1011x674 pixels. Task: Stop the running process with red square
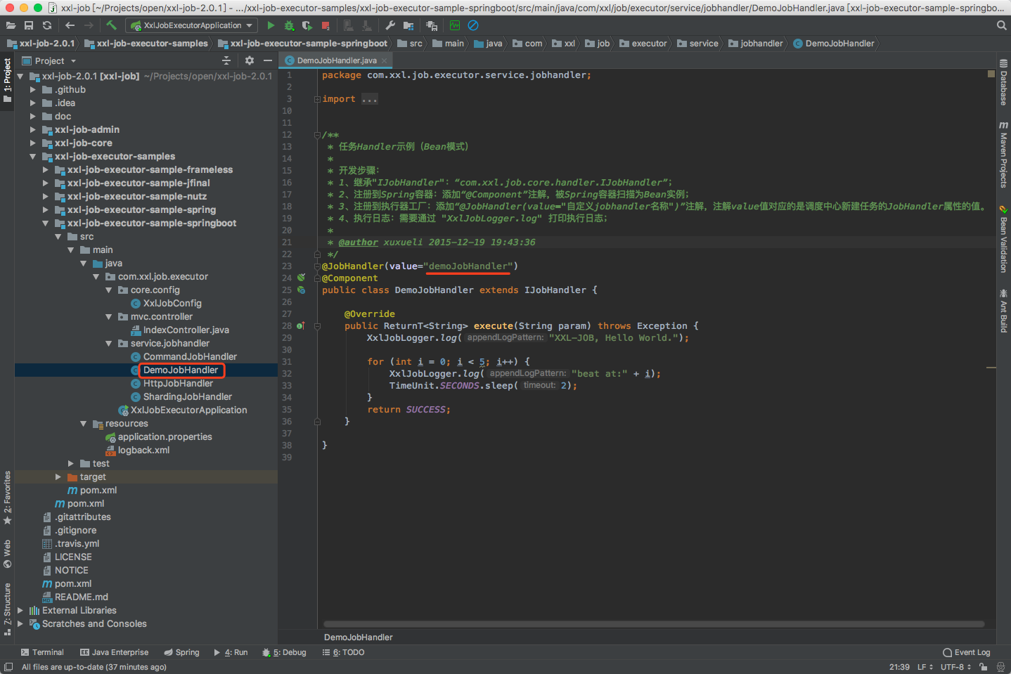(x=326, y=25)
